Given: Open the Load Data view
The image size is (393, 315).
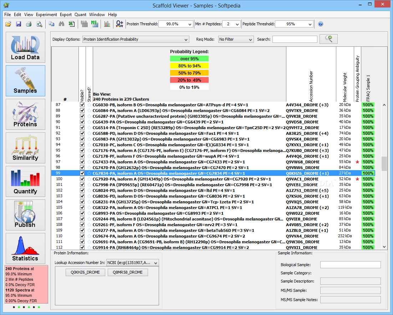Looking at the screenshot, I should [x=25, y=47].
